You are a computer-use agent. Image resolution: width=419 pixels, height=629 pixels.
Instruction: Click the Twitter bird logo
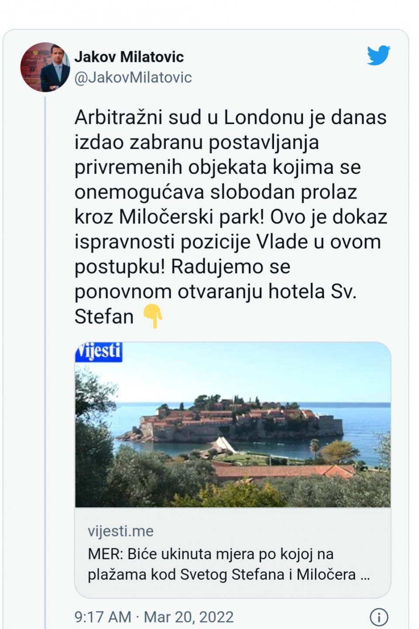click(x=378, y=55)
